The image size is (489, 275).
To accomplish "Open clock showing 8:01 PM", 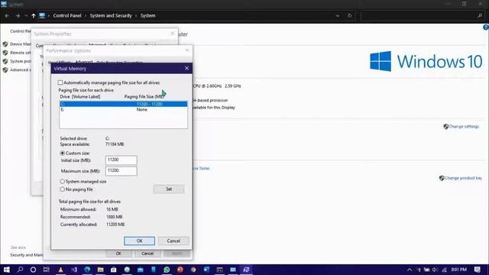I will (x=459, y=270).
